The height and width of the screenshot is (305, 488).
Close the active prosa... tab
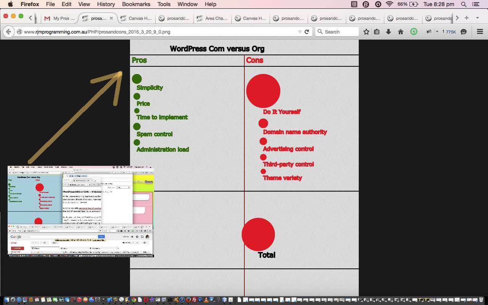tap(111, 18)
